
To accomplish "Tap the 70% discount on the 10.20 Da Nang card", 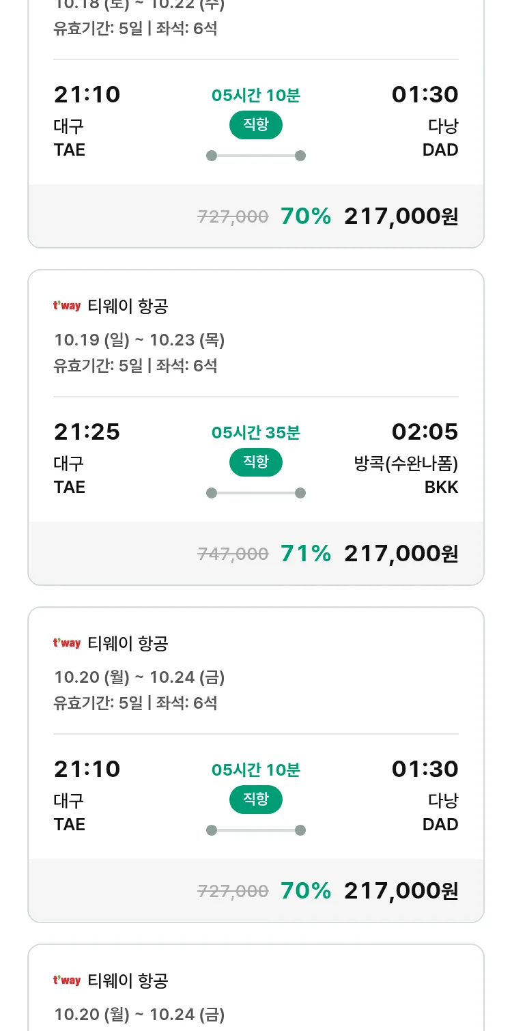I will click(305, 891).
